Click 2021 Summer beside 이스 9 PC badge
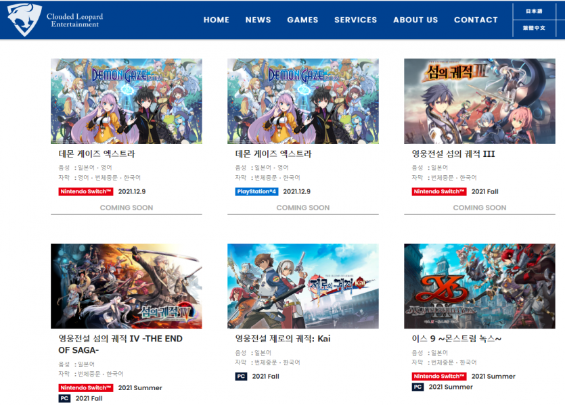This screenshot has width=565, height=405. pyautogui.click(x=451, y=387)
